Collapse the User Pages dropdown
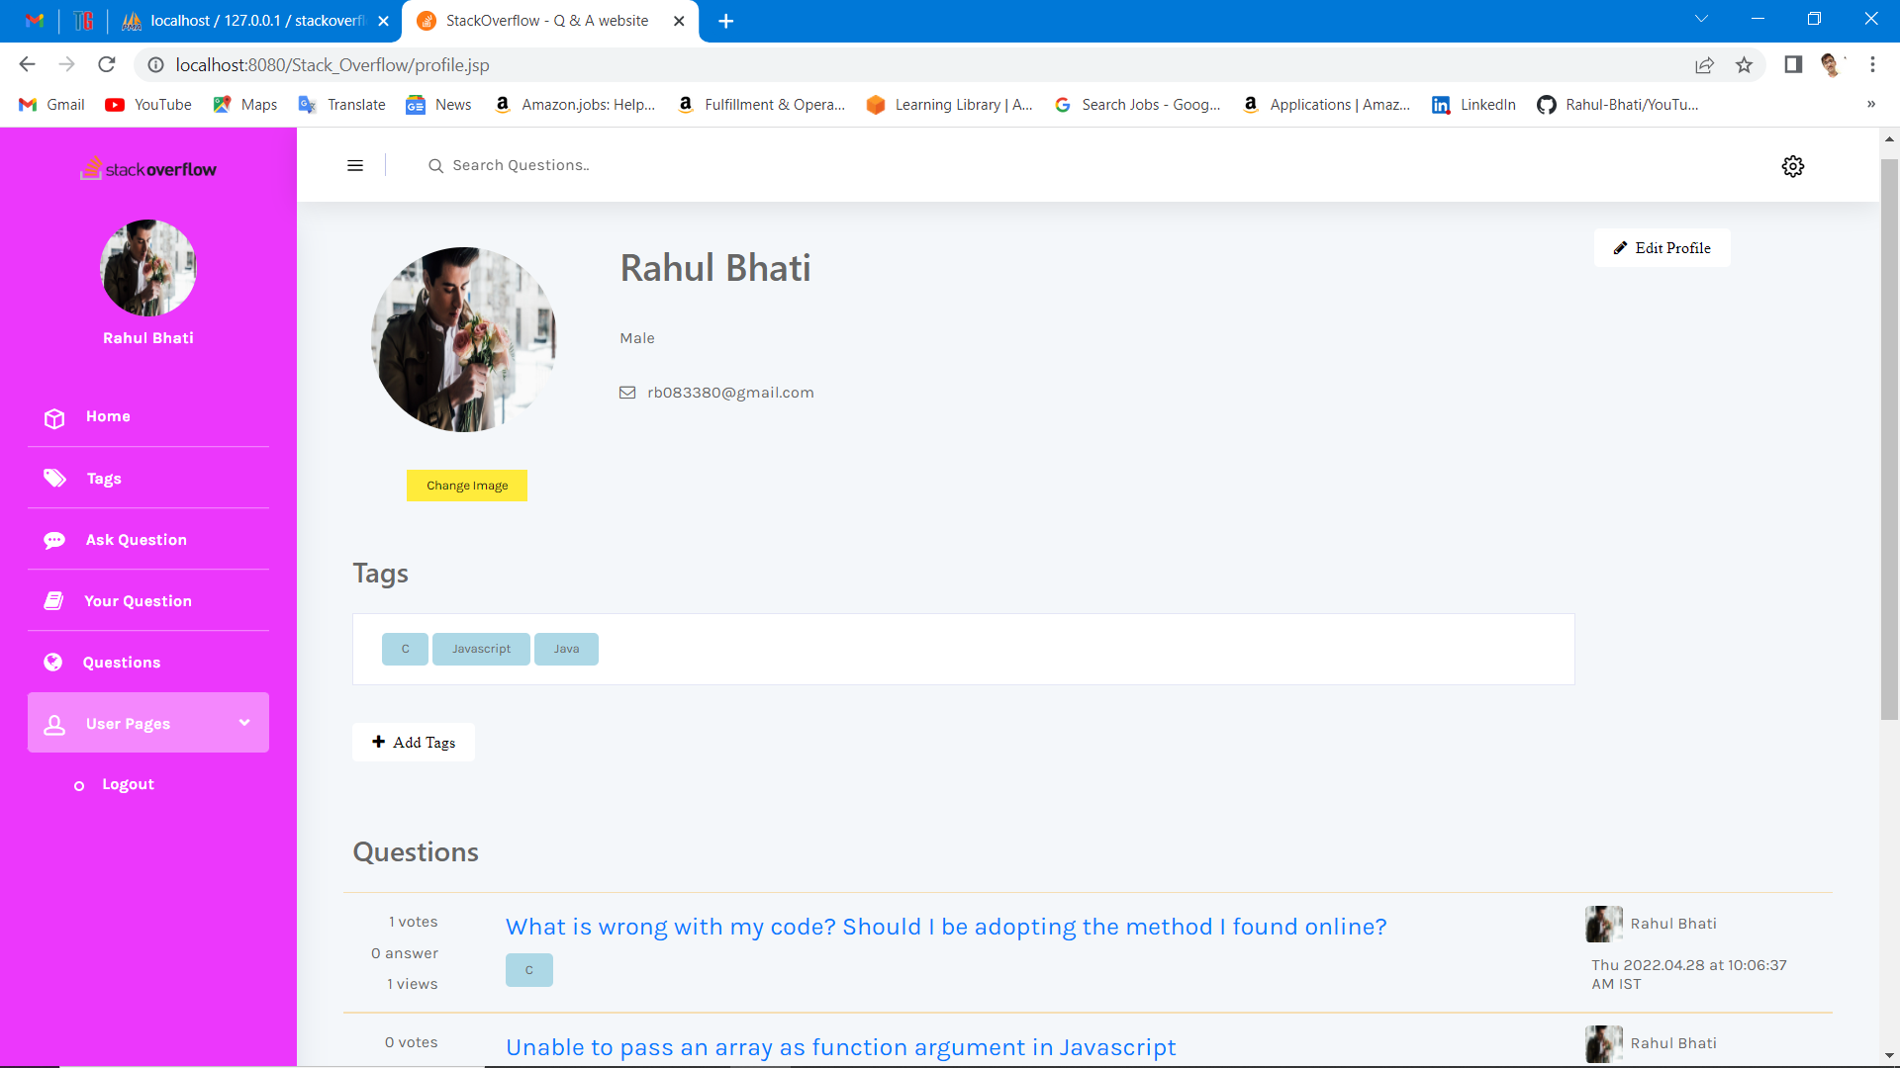1900x1068 pixels. 244,723
